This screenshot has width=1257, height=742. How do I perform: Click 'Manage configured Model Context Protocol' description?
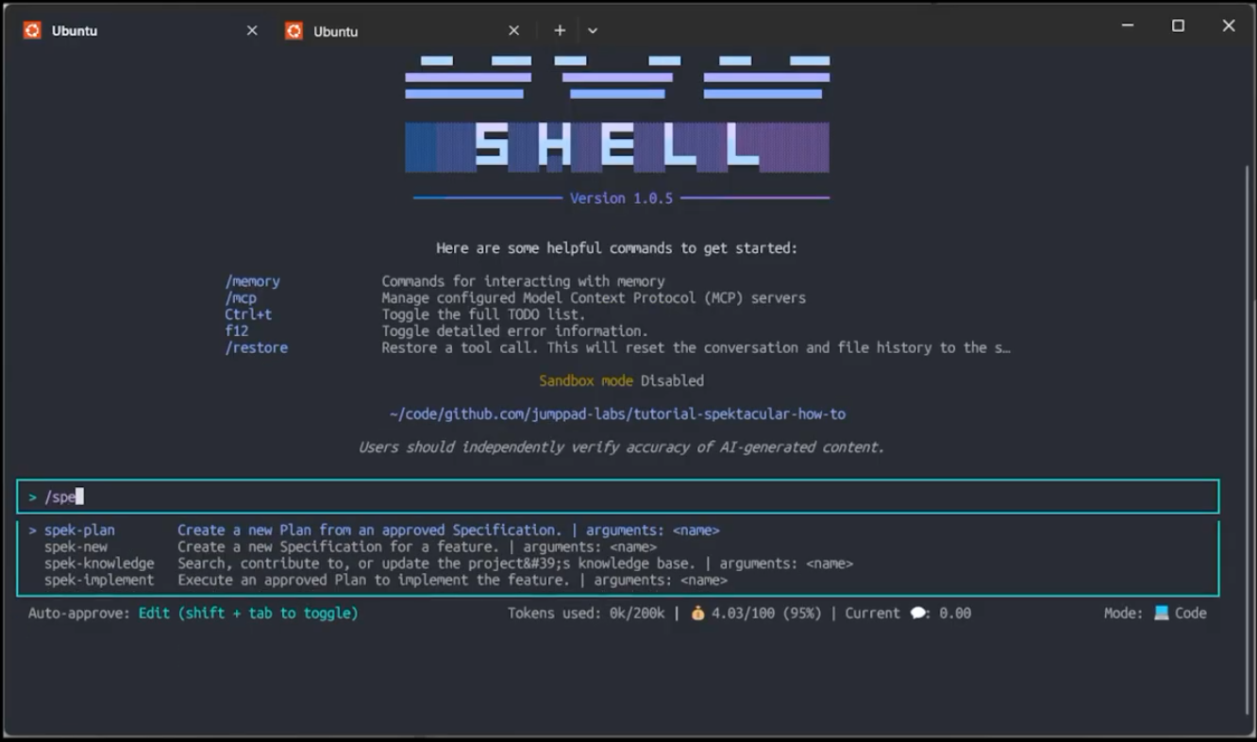(594, 298)
